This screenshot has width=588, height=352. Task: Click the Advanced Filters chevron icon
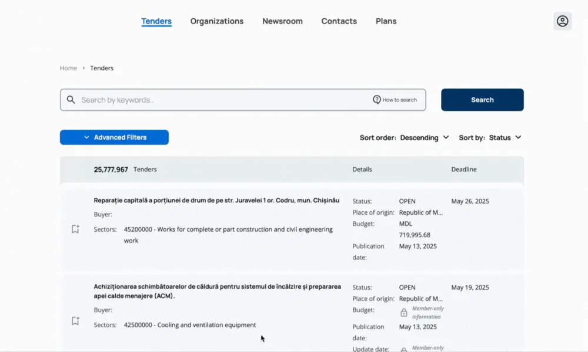[x=86, y=137]
